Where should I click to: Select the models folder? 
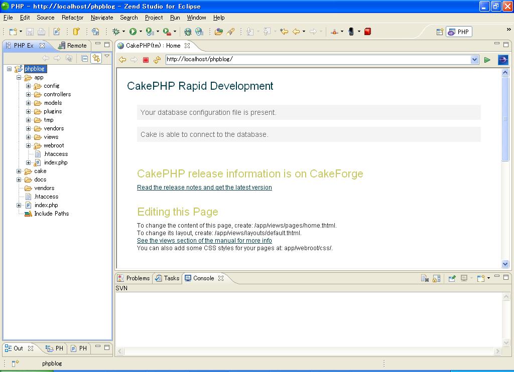53,103
